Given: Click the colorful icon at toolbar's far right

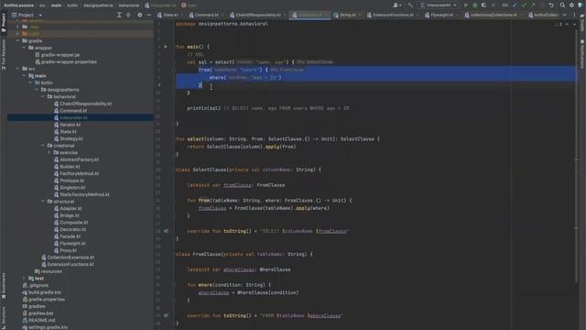Looking at the screenshot, I should (581, 5).
